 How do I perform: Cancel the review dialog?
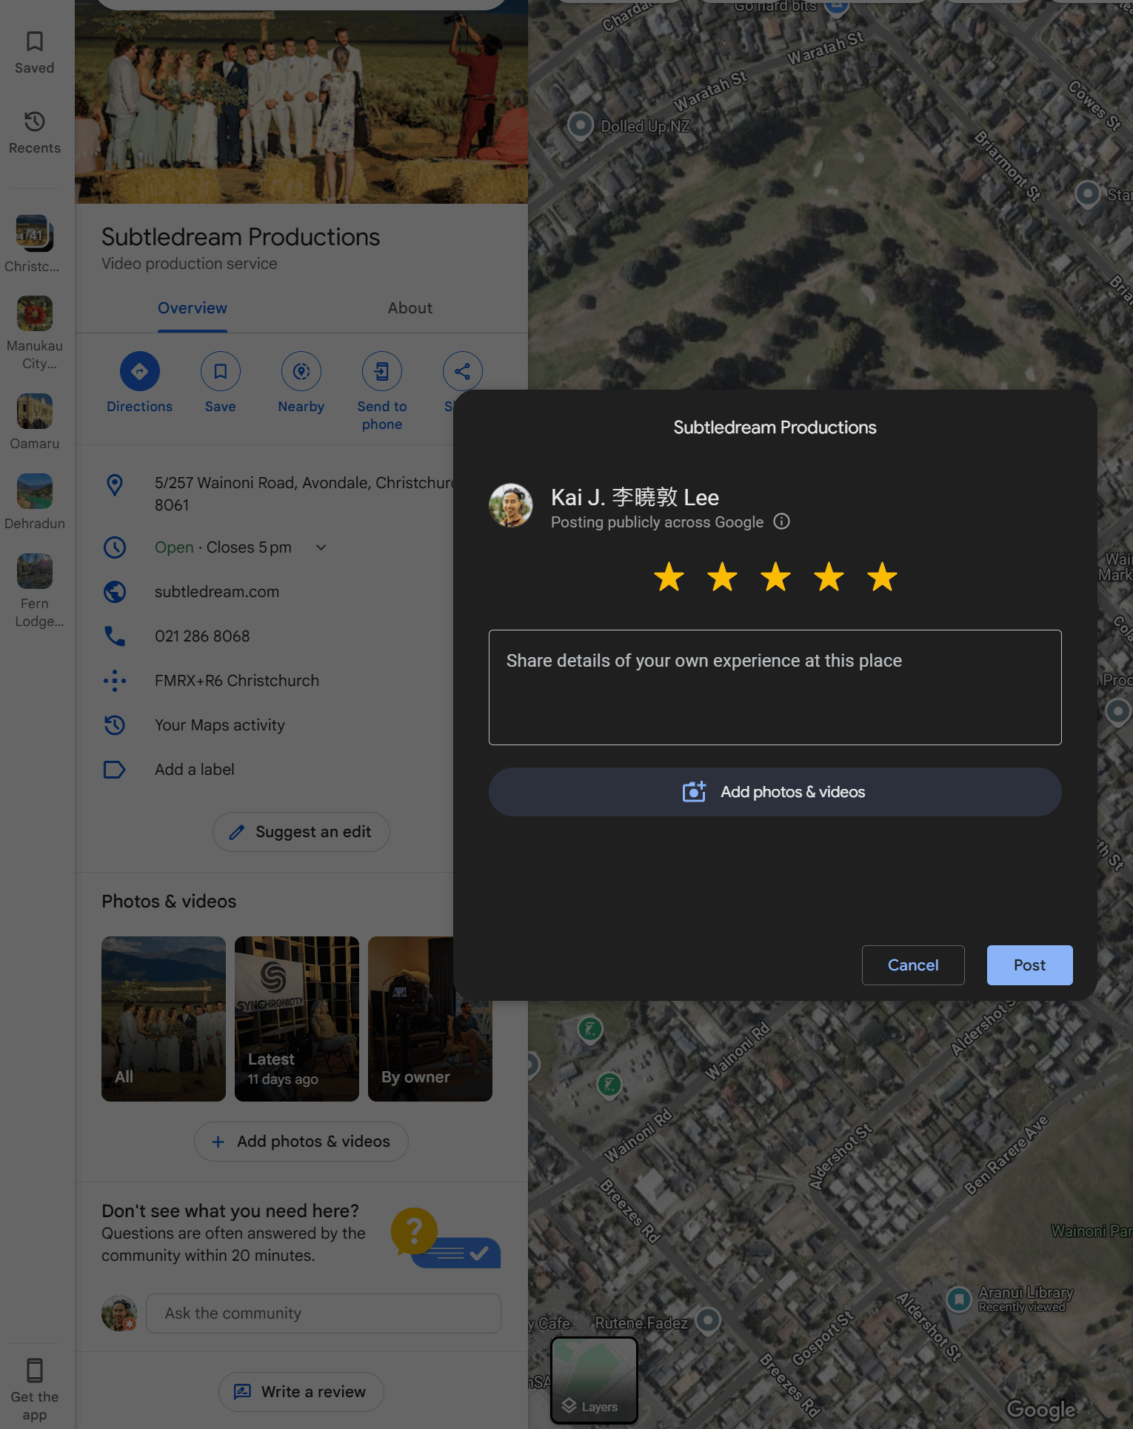click(x=913, y=965)
